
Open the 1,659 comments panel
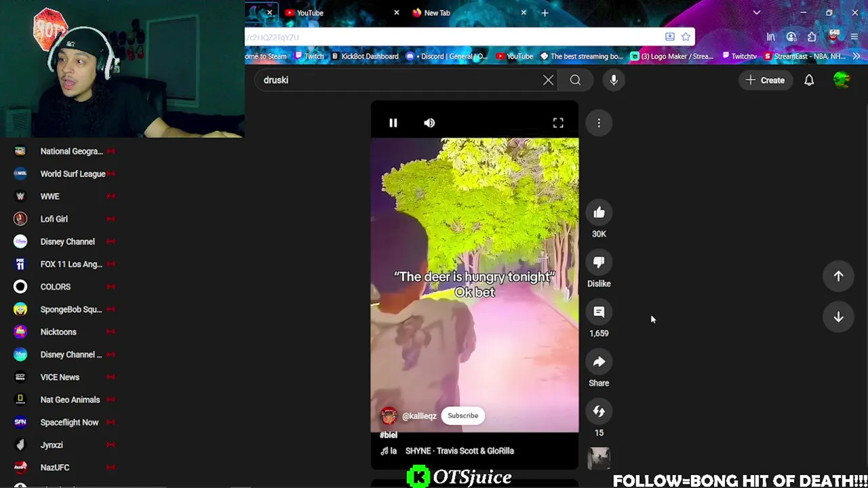[x=599, y=312]
